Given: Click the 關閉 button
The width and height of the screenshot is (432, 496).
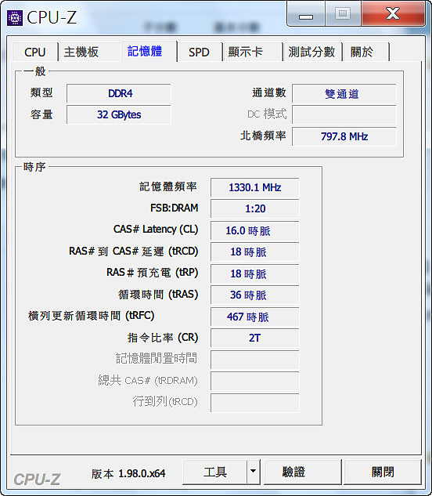Looking at the screenshot, I should pos(383,472).
